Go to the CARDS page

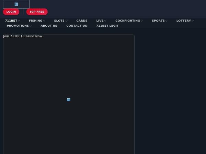click(x=82, y=21)
